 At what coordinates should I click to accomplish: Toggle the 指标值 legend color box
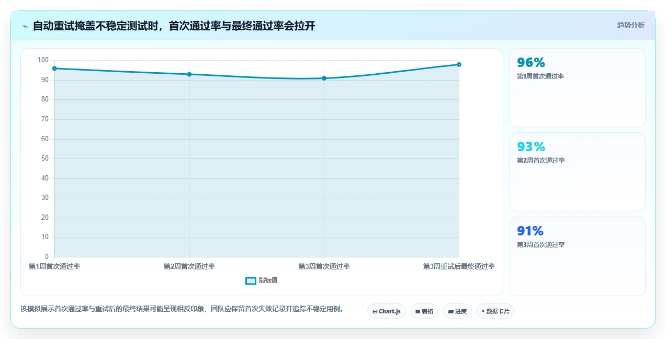(x=251, y=281)
